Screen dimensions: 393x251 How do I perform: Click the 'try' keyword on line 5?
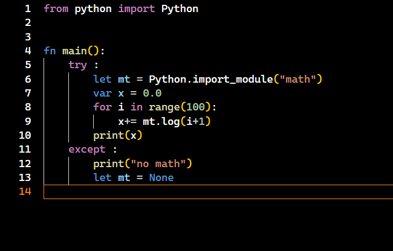tap(77, 65)
